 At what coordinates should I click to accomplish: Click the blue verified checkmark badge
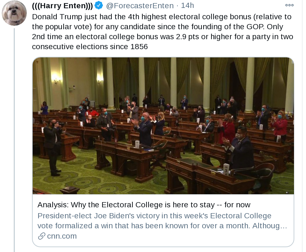point(99,6)
